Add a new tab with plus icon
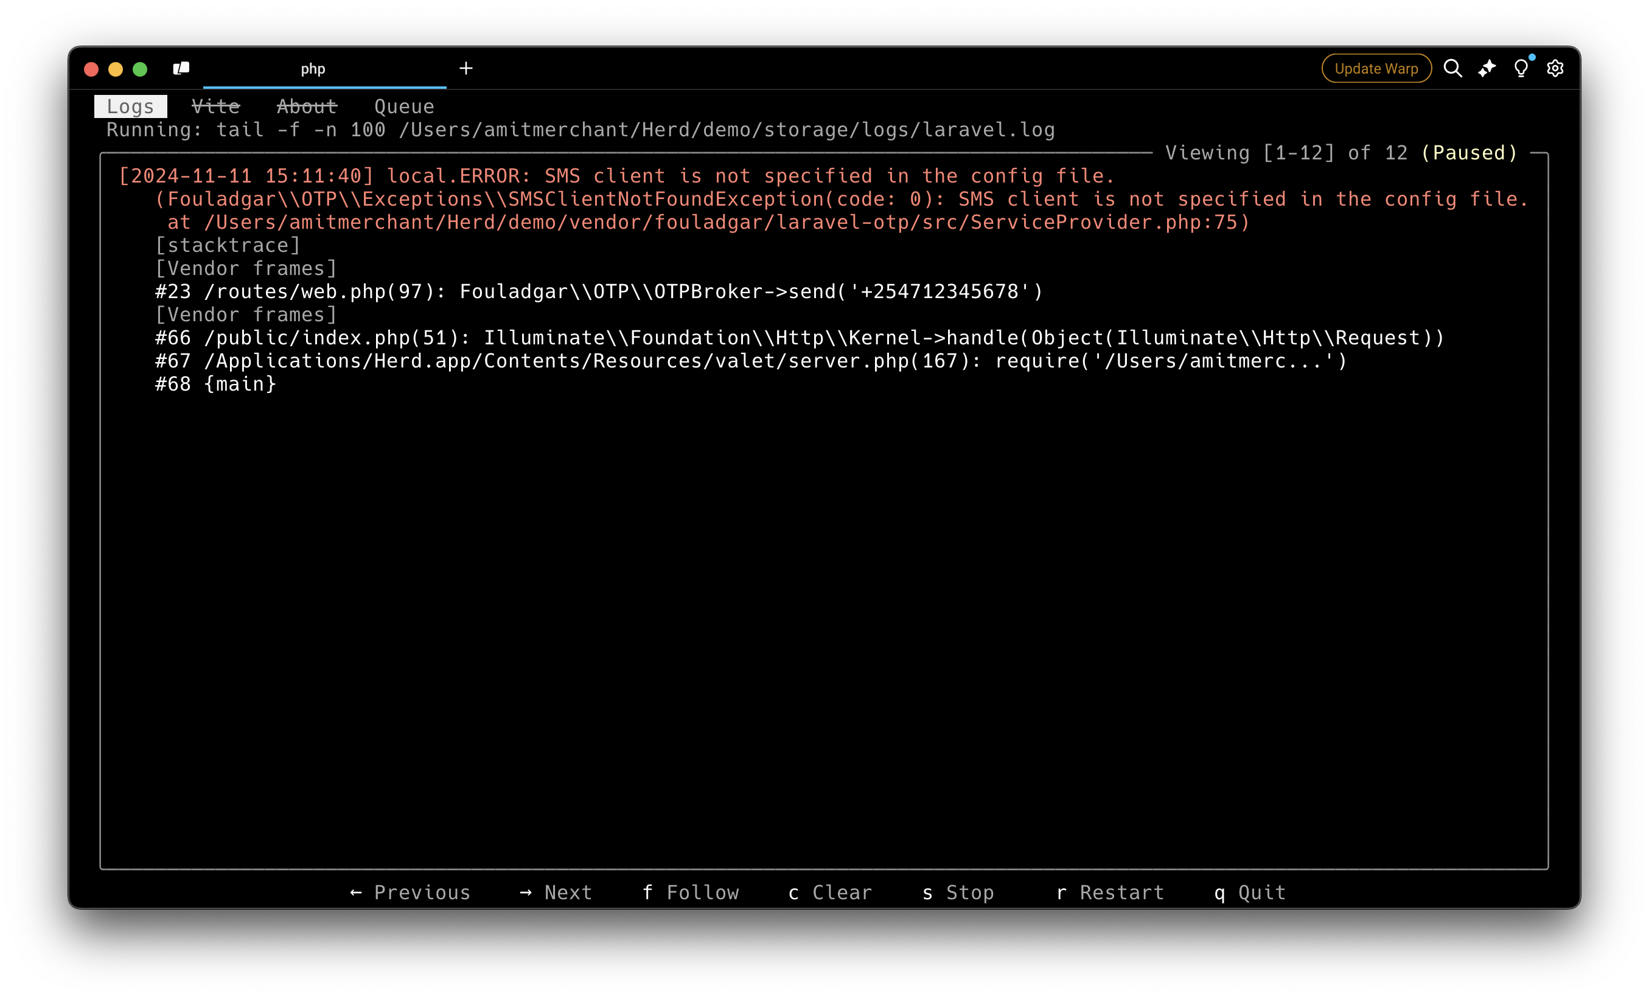The height and width of the screenshot is (999, 1649). [465, 68]
